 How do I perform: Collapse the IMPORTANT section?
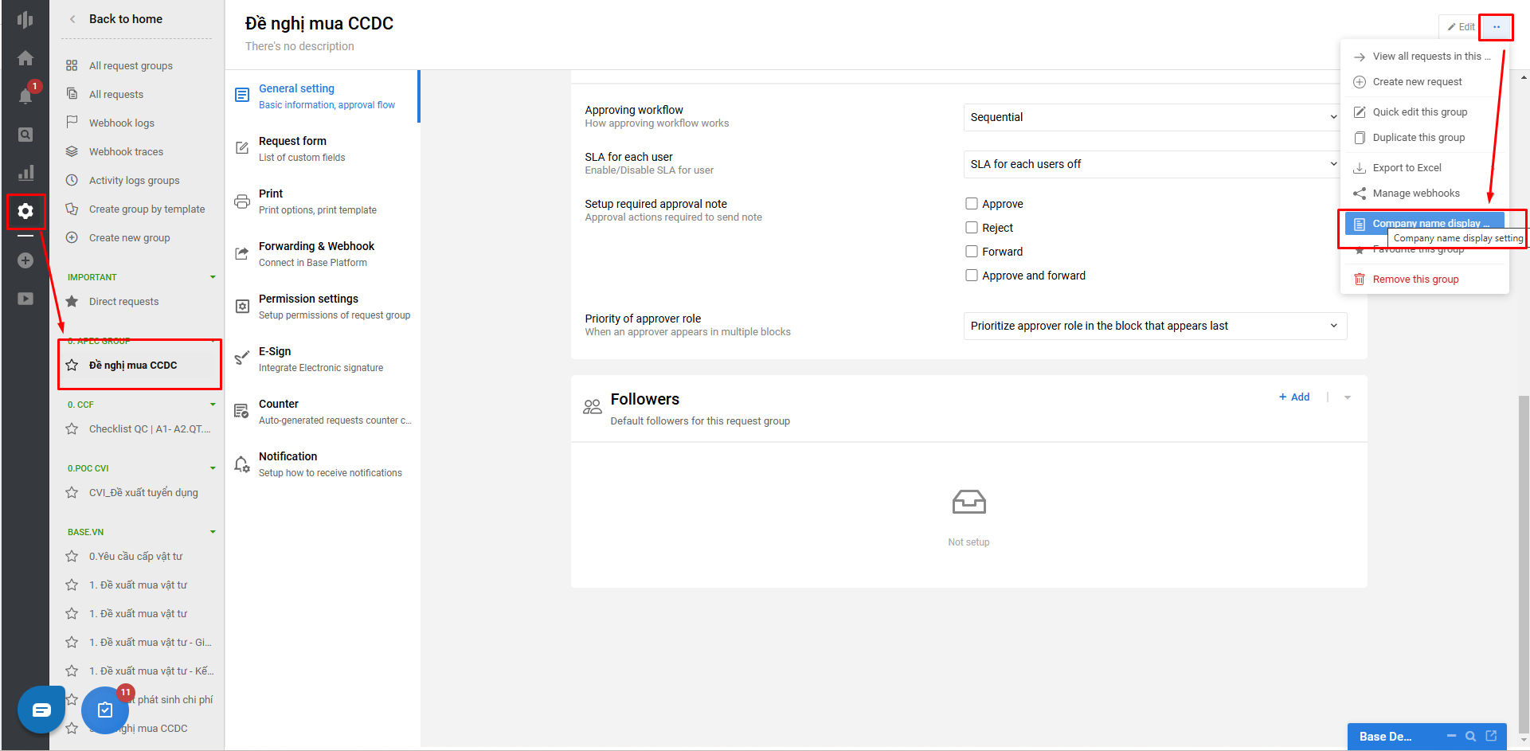click(213, 277)
